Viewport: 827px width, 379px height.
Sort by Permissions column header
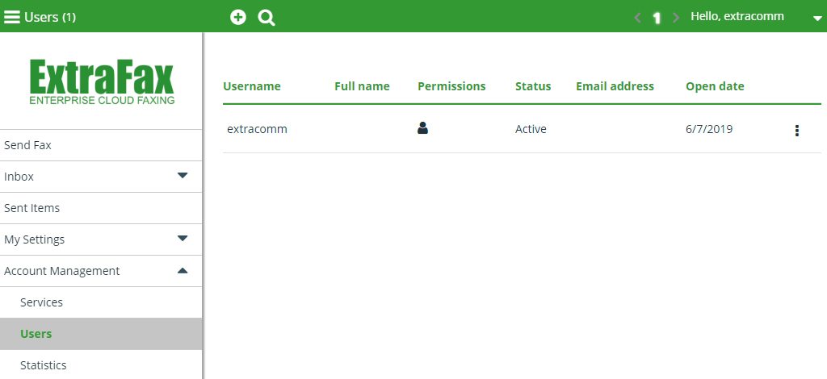(451, 86)
